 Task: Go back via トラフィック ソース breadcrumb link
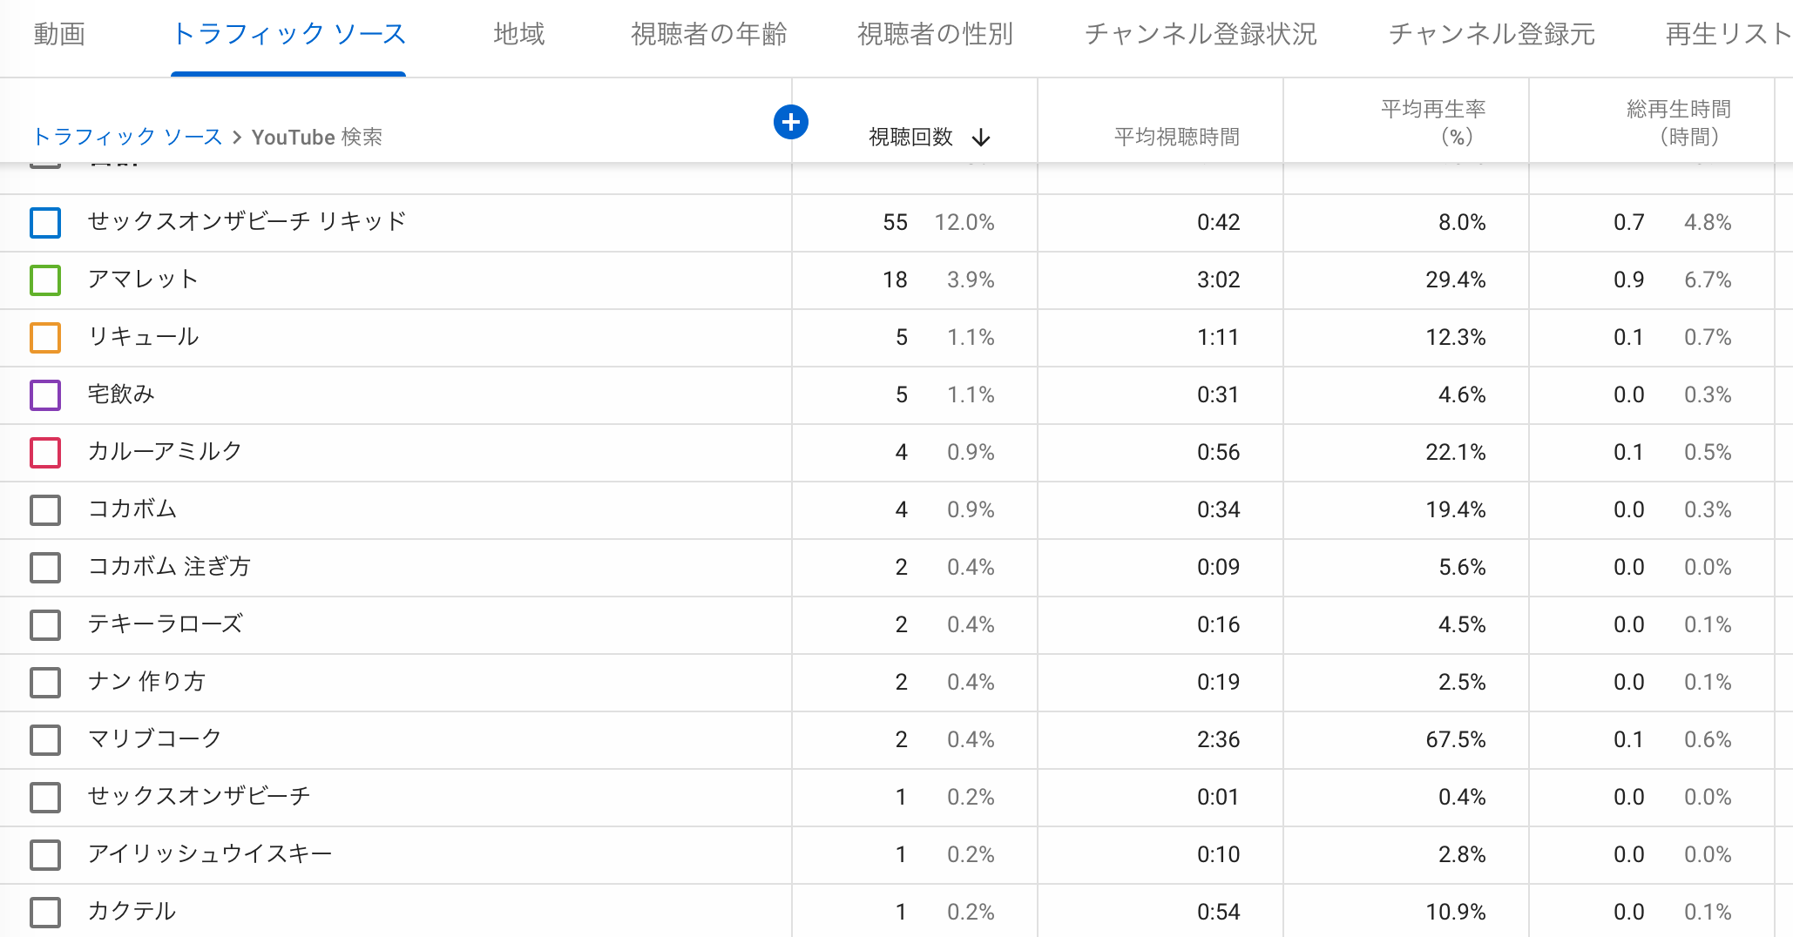coord(127,137)
